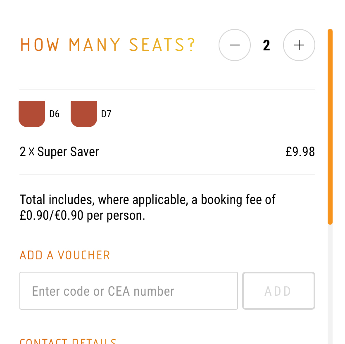This screenshot has height=344, width=345.
Task: Select the 2 x Super Saver ticket line
Action: click(59, 152)
